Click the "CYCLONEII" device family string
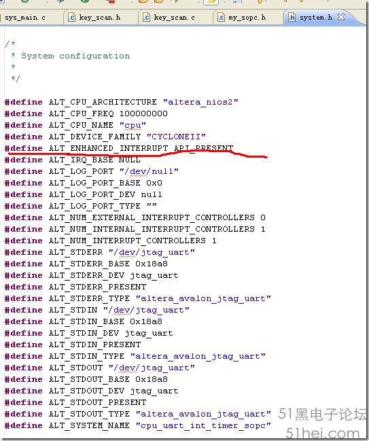The height and width of the screenshot is (441, 369). pos(176,137)
